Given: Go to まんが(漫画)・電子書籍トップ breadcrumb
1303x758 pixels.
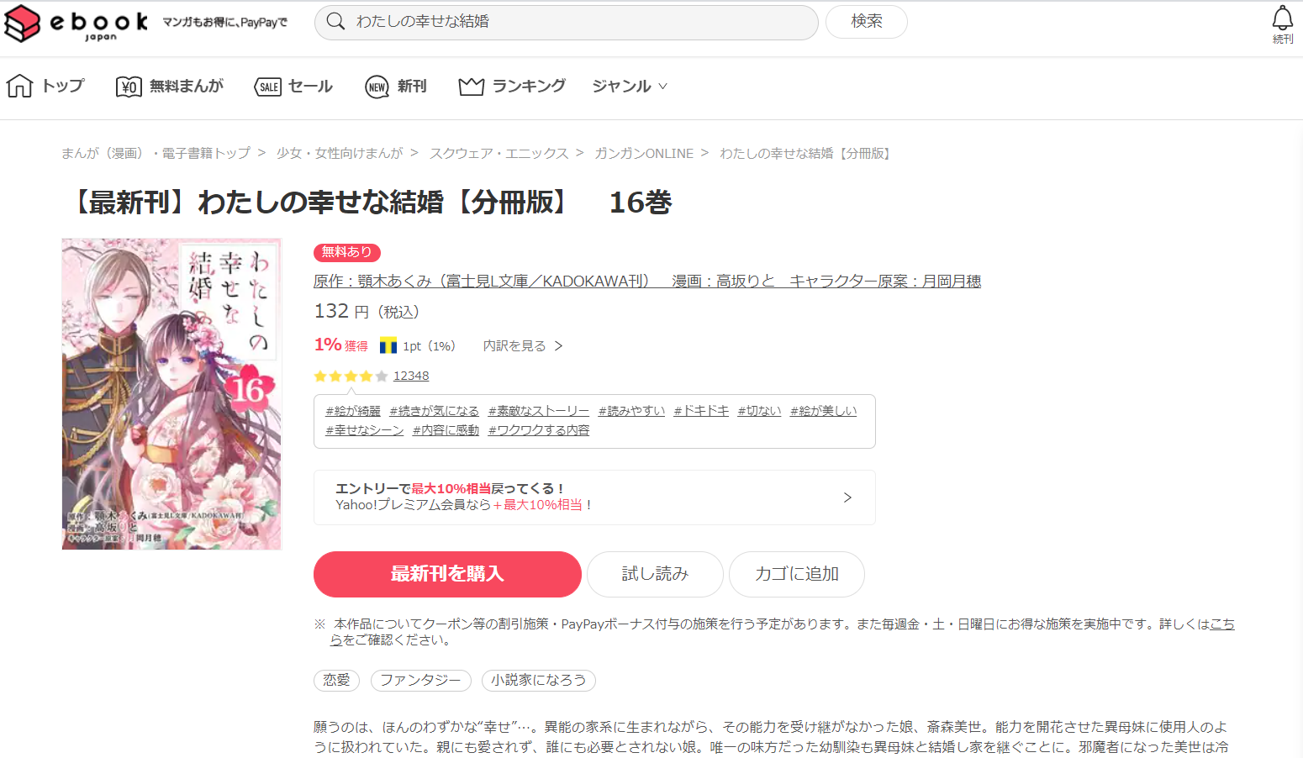Looking at the screenshot, I should (x=156, y=153).
